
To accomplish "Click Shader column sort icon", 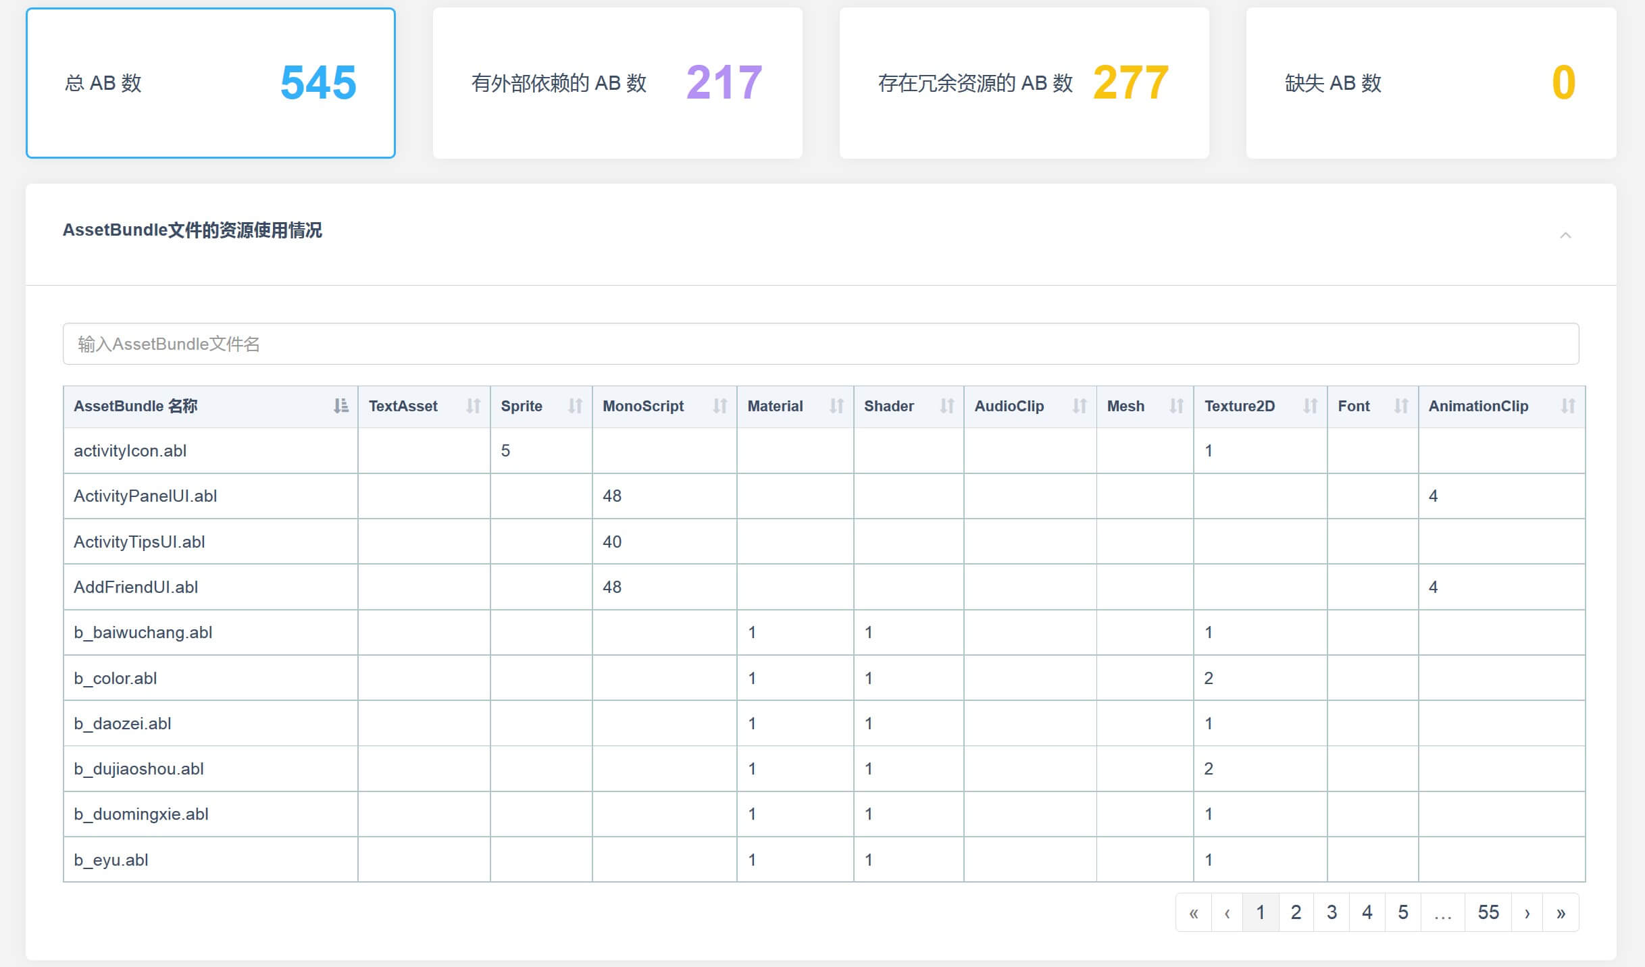I will tap(946, 406).
